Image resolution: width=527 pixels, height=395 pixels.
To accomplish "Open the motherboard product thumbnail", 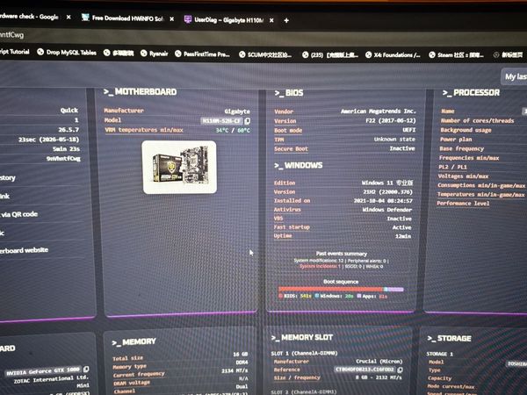I will [179, 168].
